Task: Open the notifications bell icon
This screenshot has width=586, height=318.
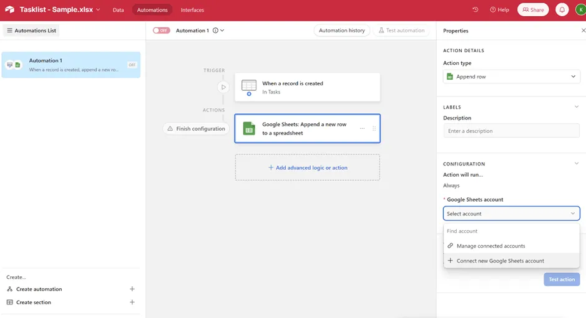Action: pyautogui.click(x=562, y=10)
